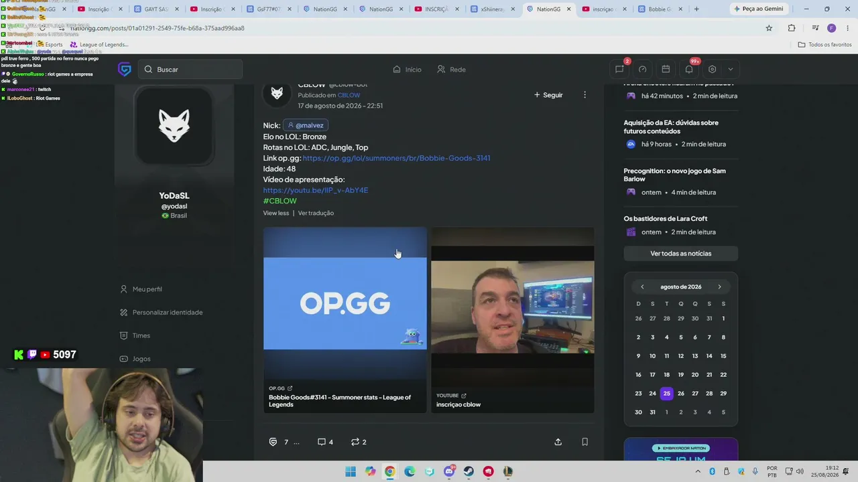Open League of Legends from the taskbar
This screenshot has height=482, width=858.
tap(507, 471)
